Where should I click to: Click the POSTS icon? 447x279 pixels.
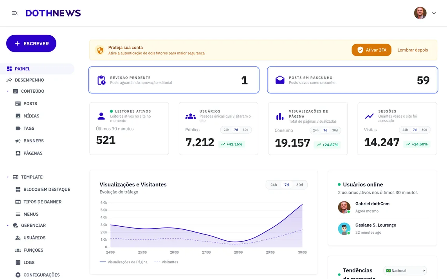pyautogui.click(x=18, y=104)
